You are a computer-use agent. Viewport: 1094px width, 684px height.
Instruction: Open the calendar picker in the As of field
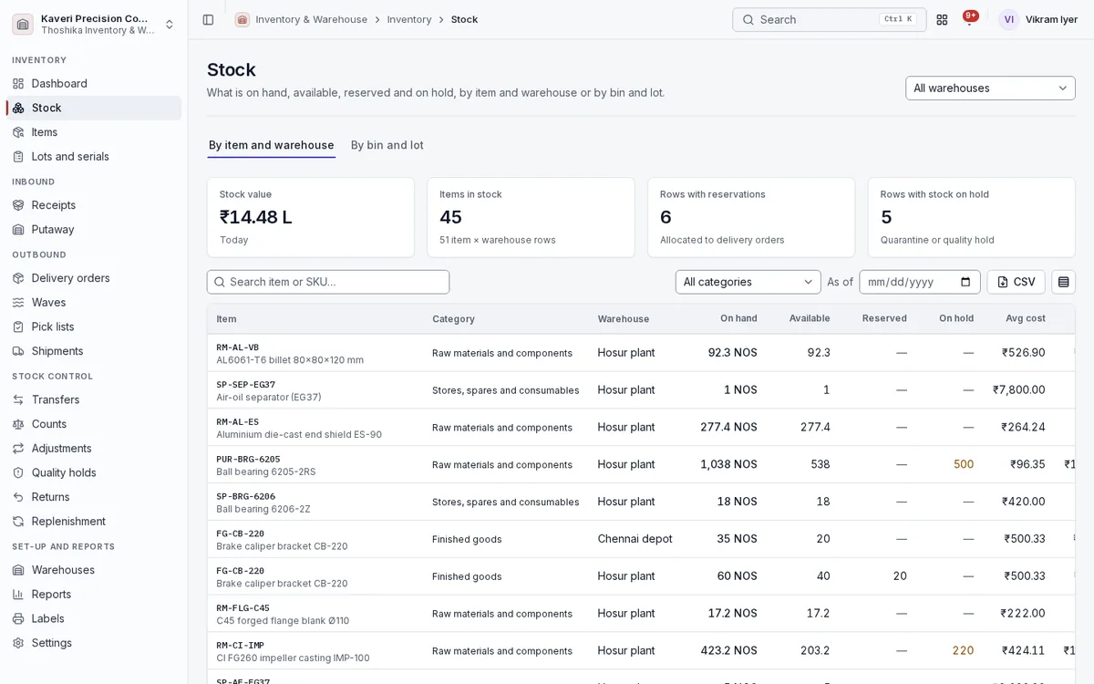(x=965, y=282)
